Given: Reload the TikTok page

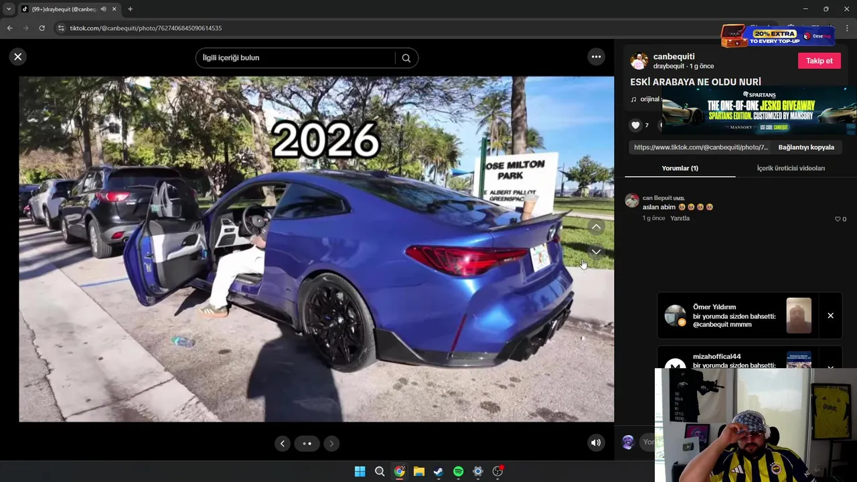Looking at the screenshot, I should 42,28.
